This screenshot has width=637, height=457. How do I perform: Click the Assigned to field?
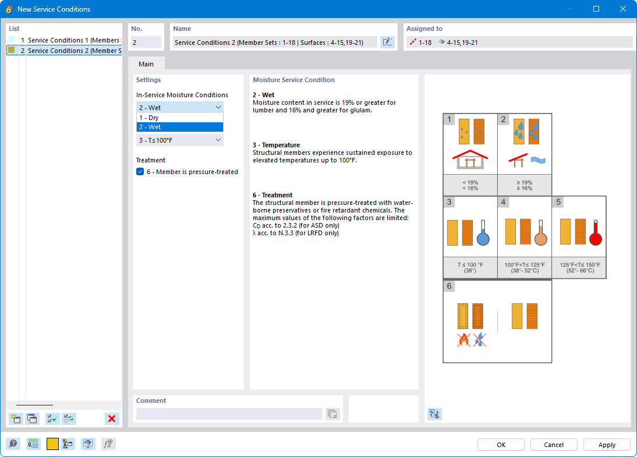[519, 42]
